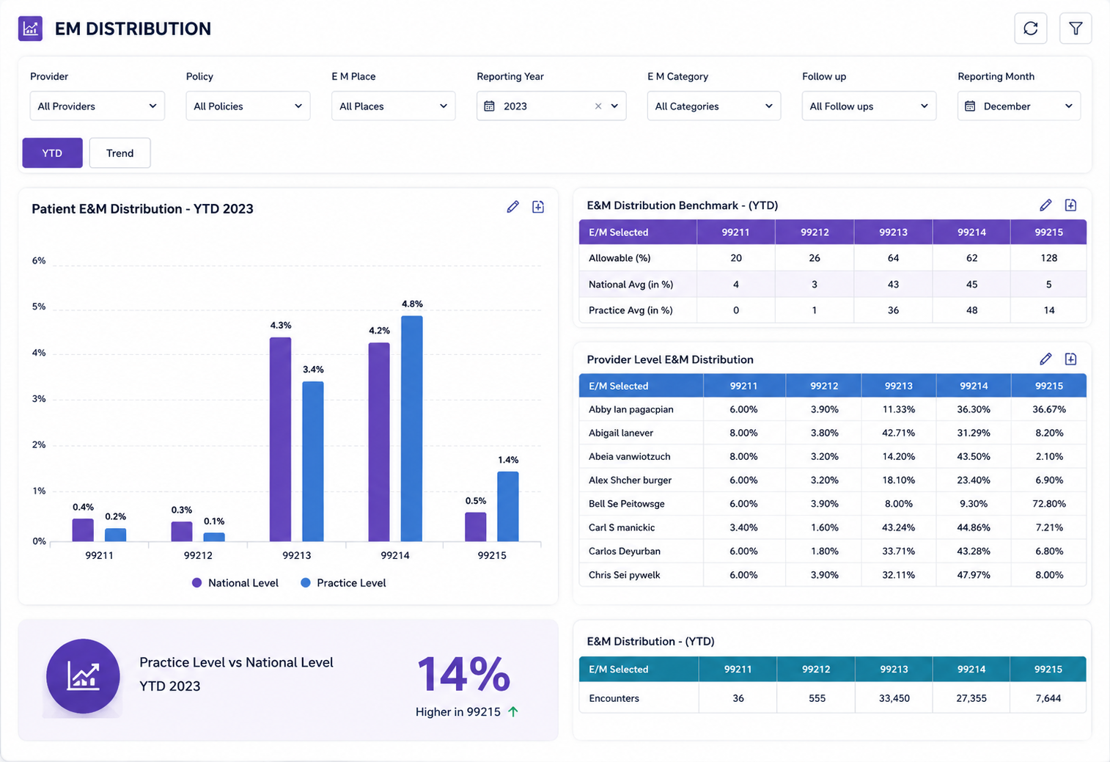
Task: Click the 14% summary value
Action: click(464, 674)
